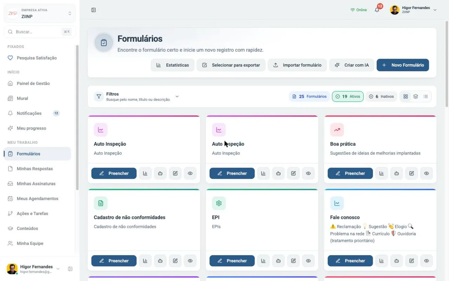Viewport: 449px width, 281px height.
Task: Open Higor Fernandes user menu in top bar
Action: pyautogui.click(x=413, y=10)
